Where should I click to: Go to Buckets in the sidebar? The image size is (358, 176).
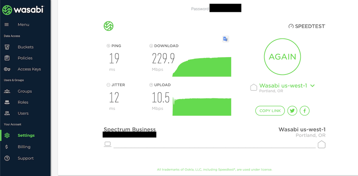click(25, 47)
